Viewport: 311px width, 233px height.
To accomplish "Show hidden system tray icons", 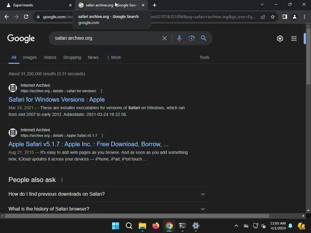I will tap(236, 226).
